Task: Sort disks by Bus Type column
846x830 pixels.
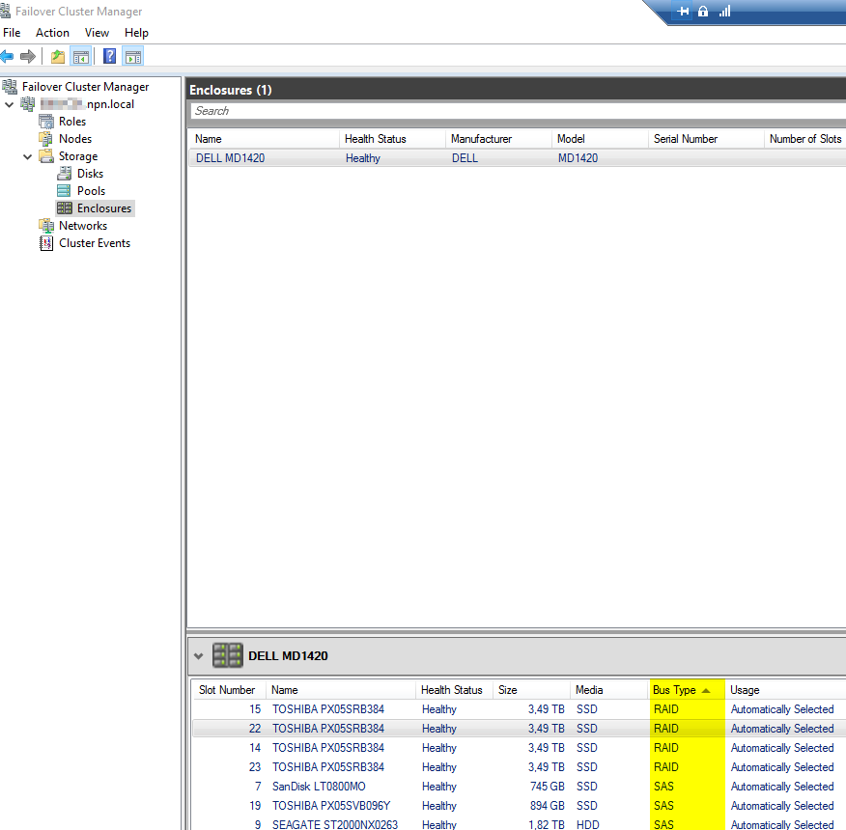Action: [674, 690]
